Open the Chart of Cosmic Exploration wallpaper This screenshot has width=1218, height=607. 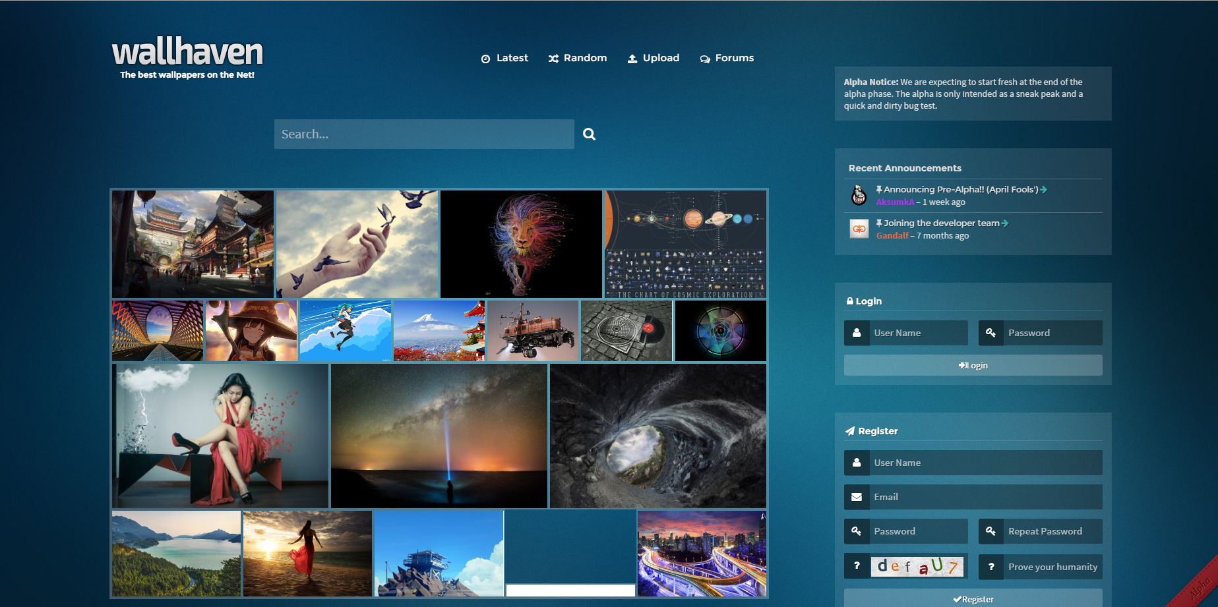pos(685,244)
